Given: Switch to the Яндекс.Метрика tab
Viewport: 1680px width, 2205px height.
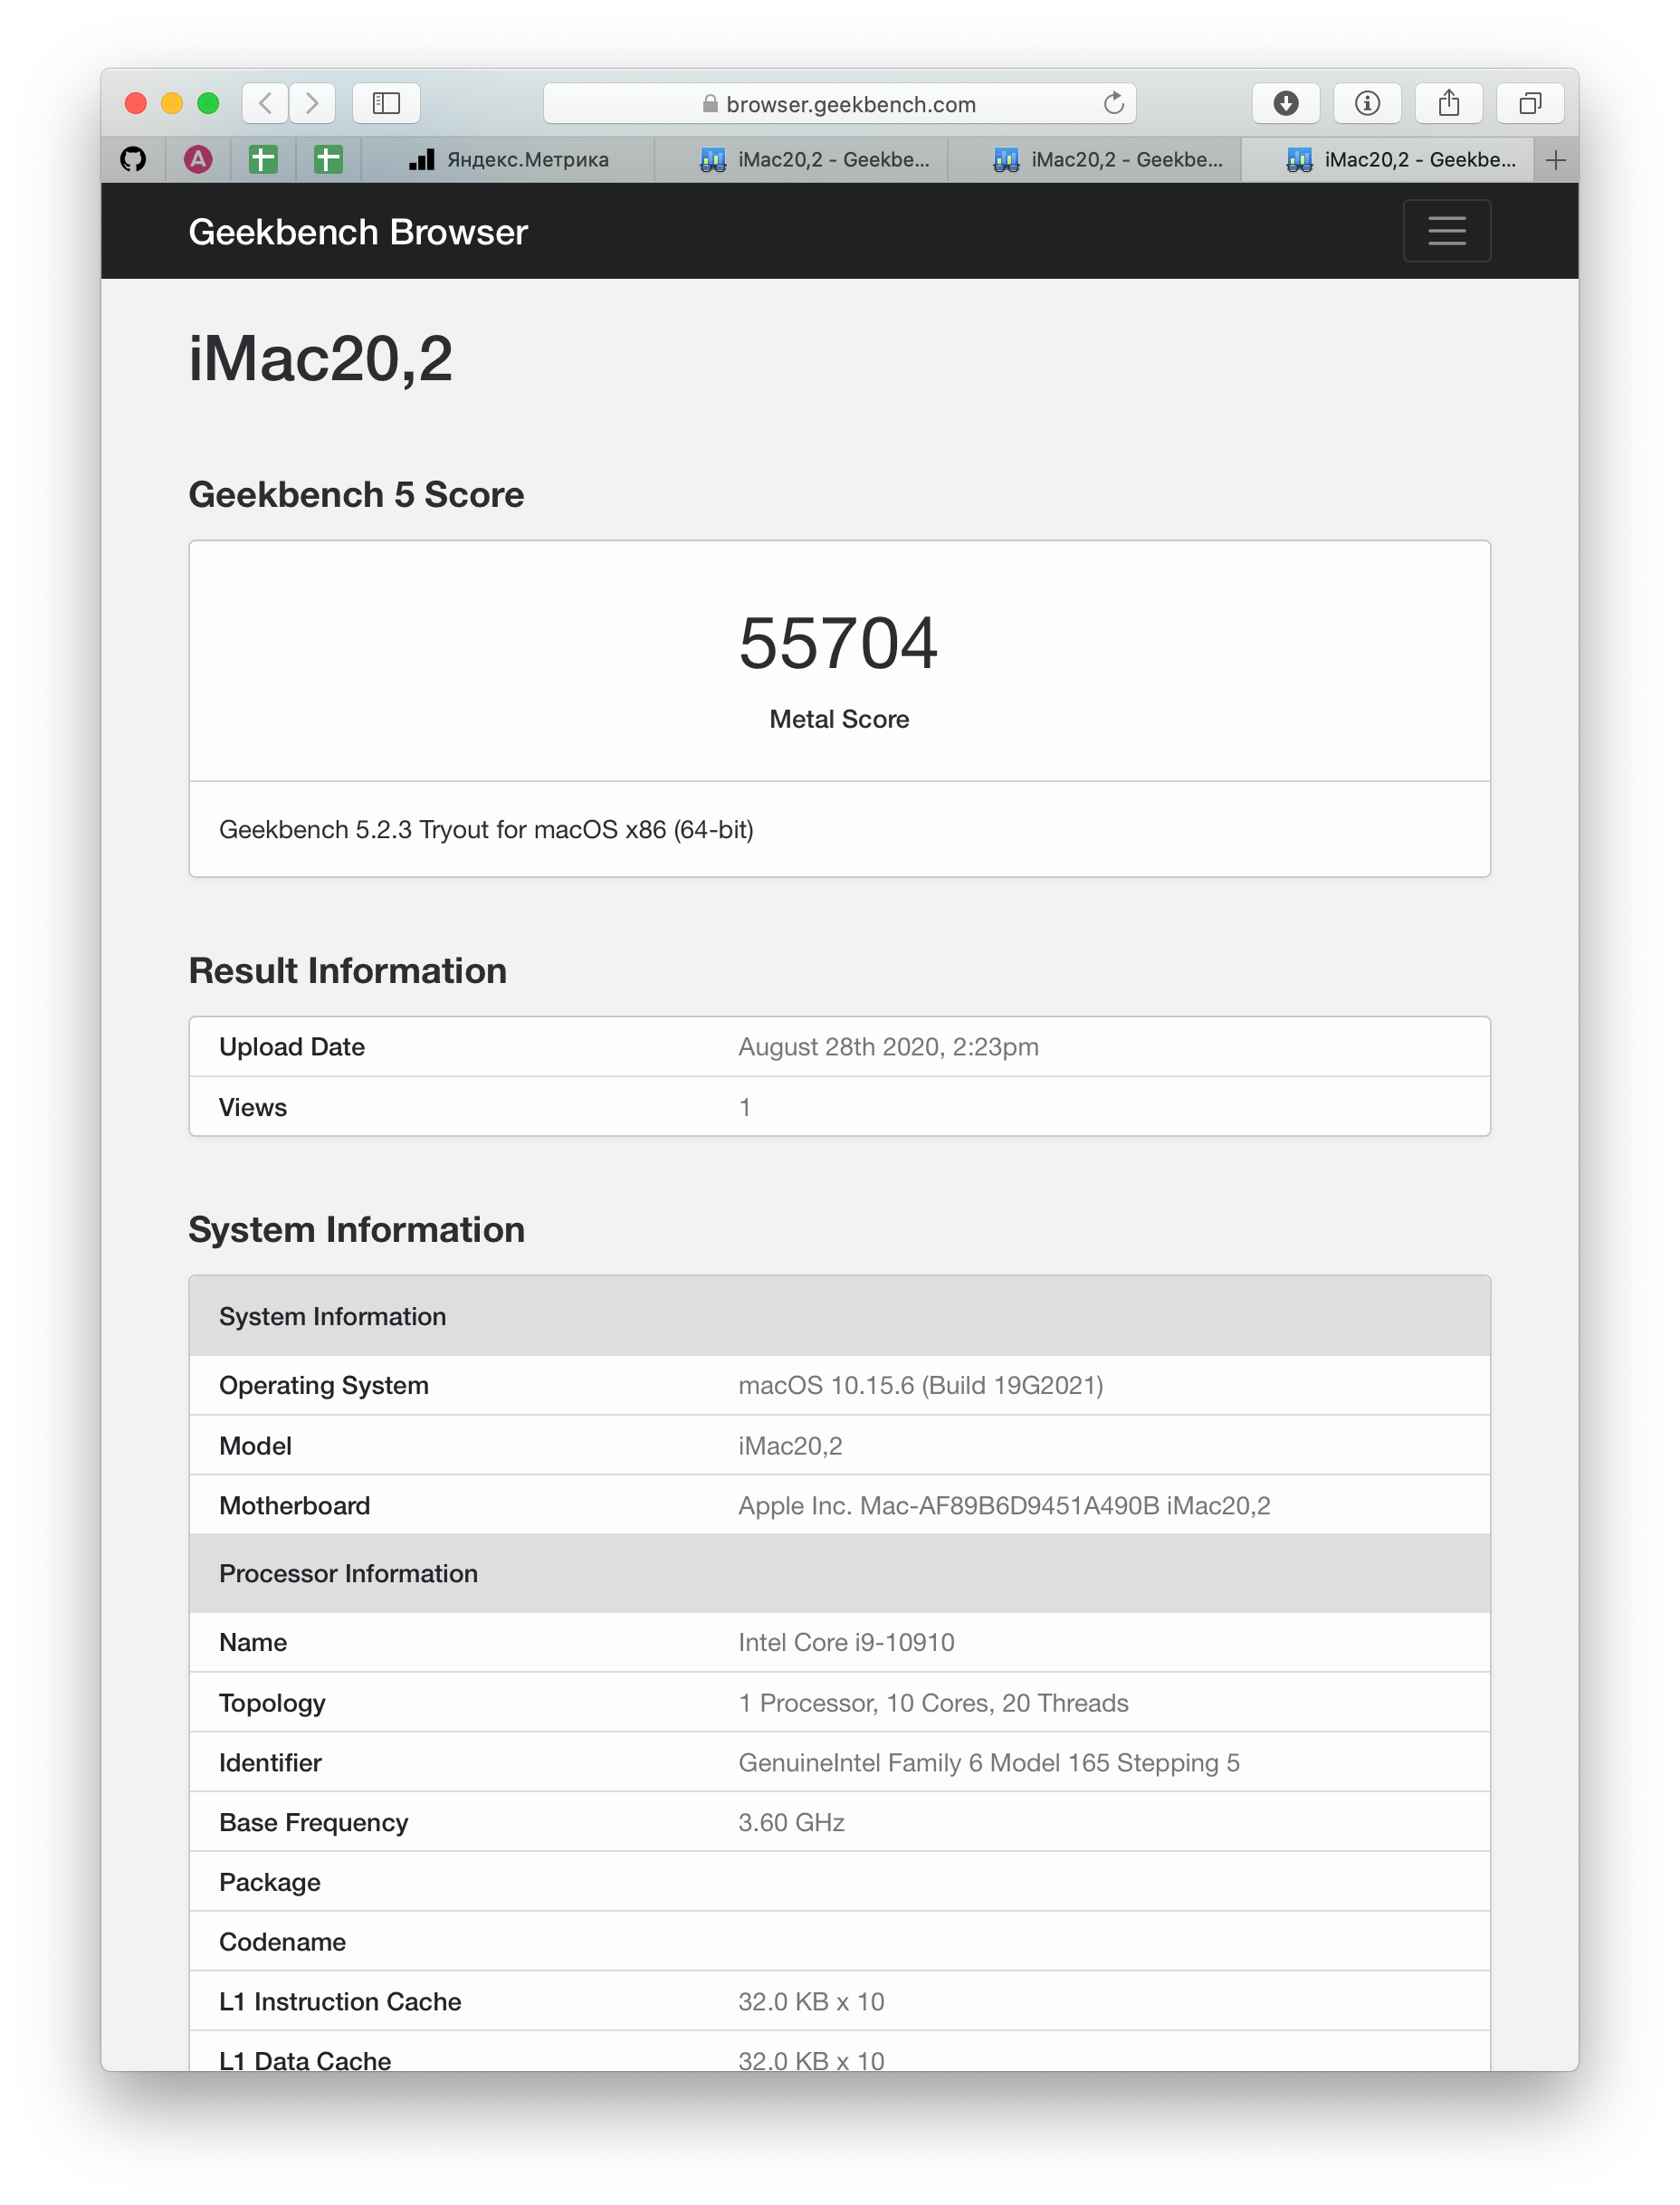Looking at the screenshot, I should (508, 159).
